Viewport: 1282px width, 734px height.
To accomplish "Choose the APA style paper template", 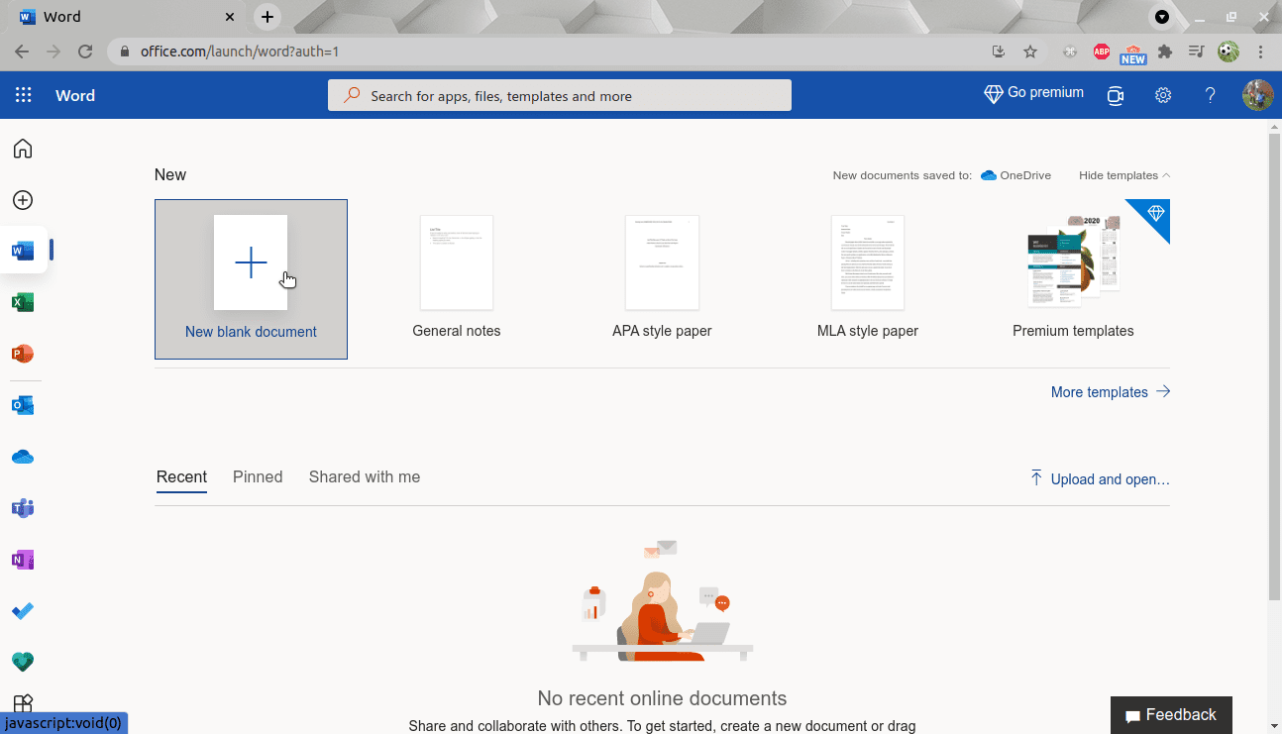I will pyautogui.click(x=662, y=279).
